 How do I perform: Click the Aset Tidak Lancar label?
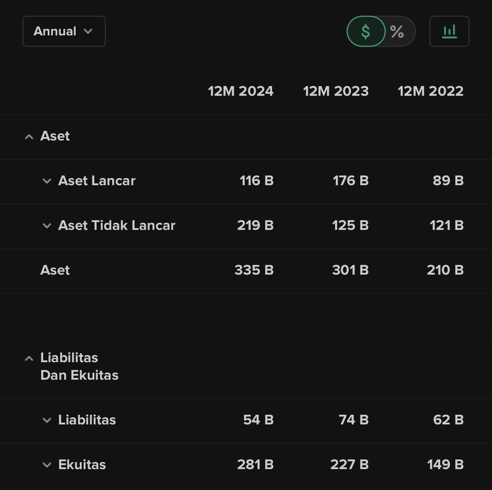(x=117, y=225)
